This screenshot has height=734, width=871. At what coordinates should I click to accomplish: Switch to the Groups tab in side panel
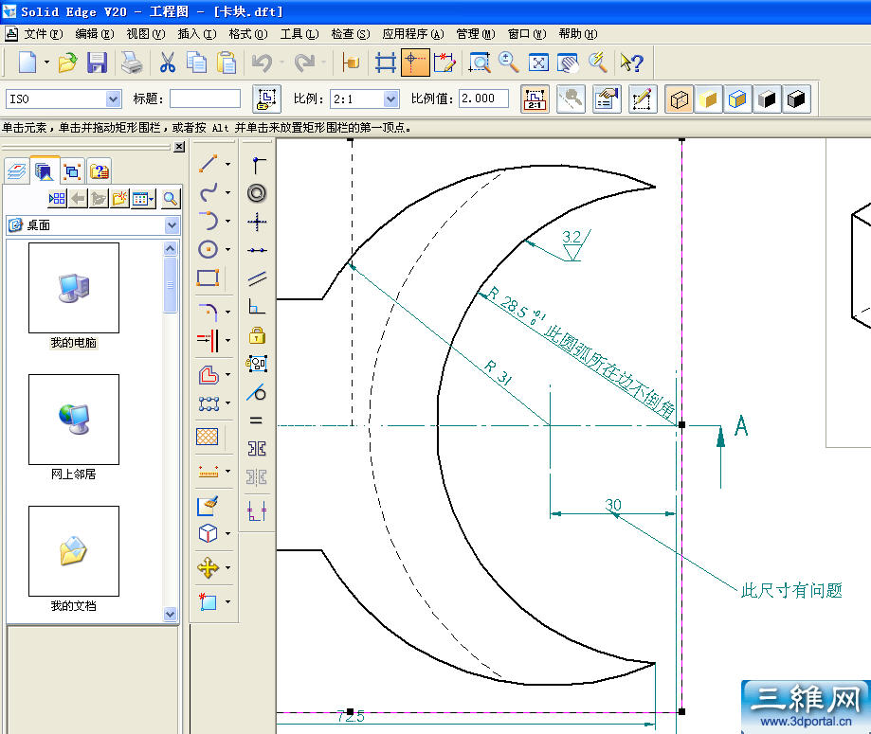click(x=72, y=171)
